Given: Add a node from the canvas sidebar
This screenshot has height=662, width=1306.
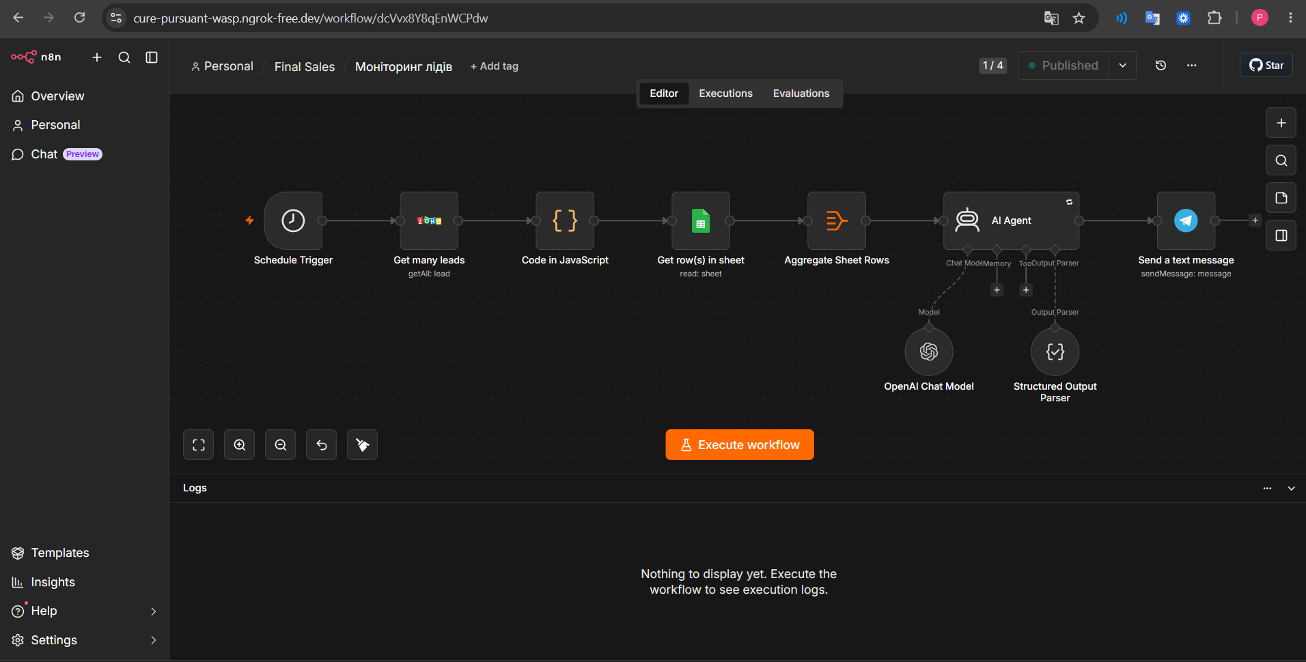Looking at the screenshot, I should click(x=1281, y=123).
